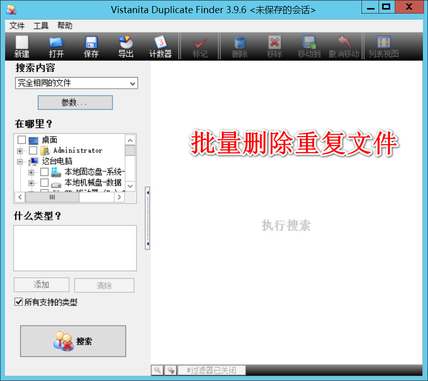Screen dimensions: 428x381
Task: Open the 文件 menu
Action: click(x=17, y=26)
